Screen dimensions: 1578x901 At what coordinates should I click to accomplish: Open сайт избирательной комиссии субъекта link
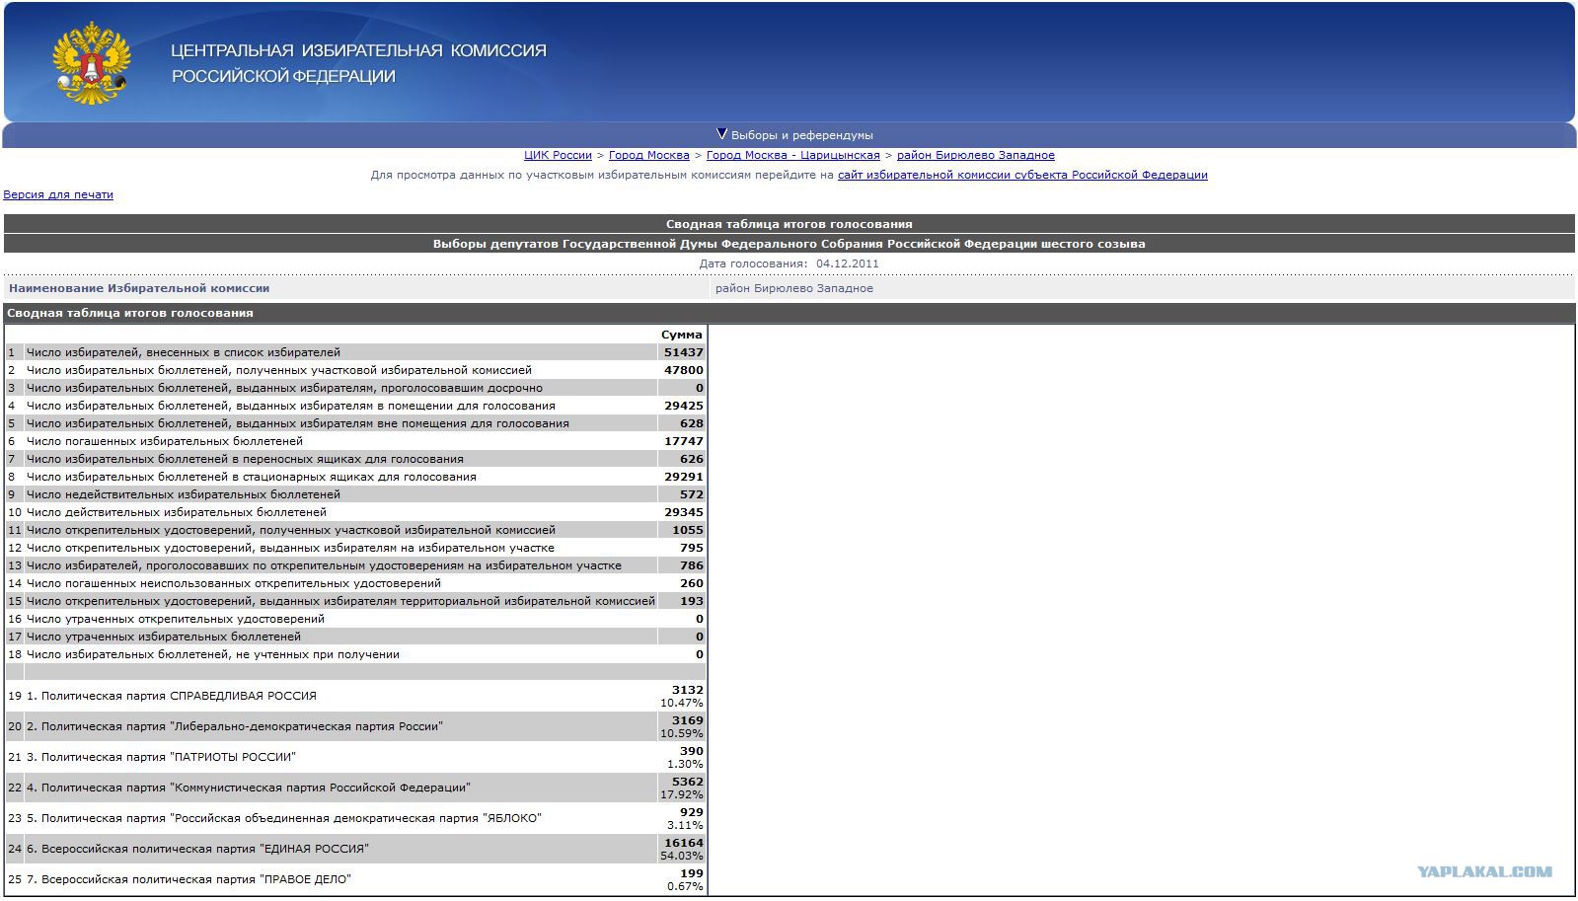[x=1022, y=175]
